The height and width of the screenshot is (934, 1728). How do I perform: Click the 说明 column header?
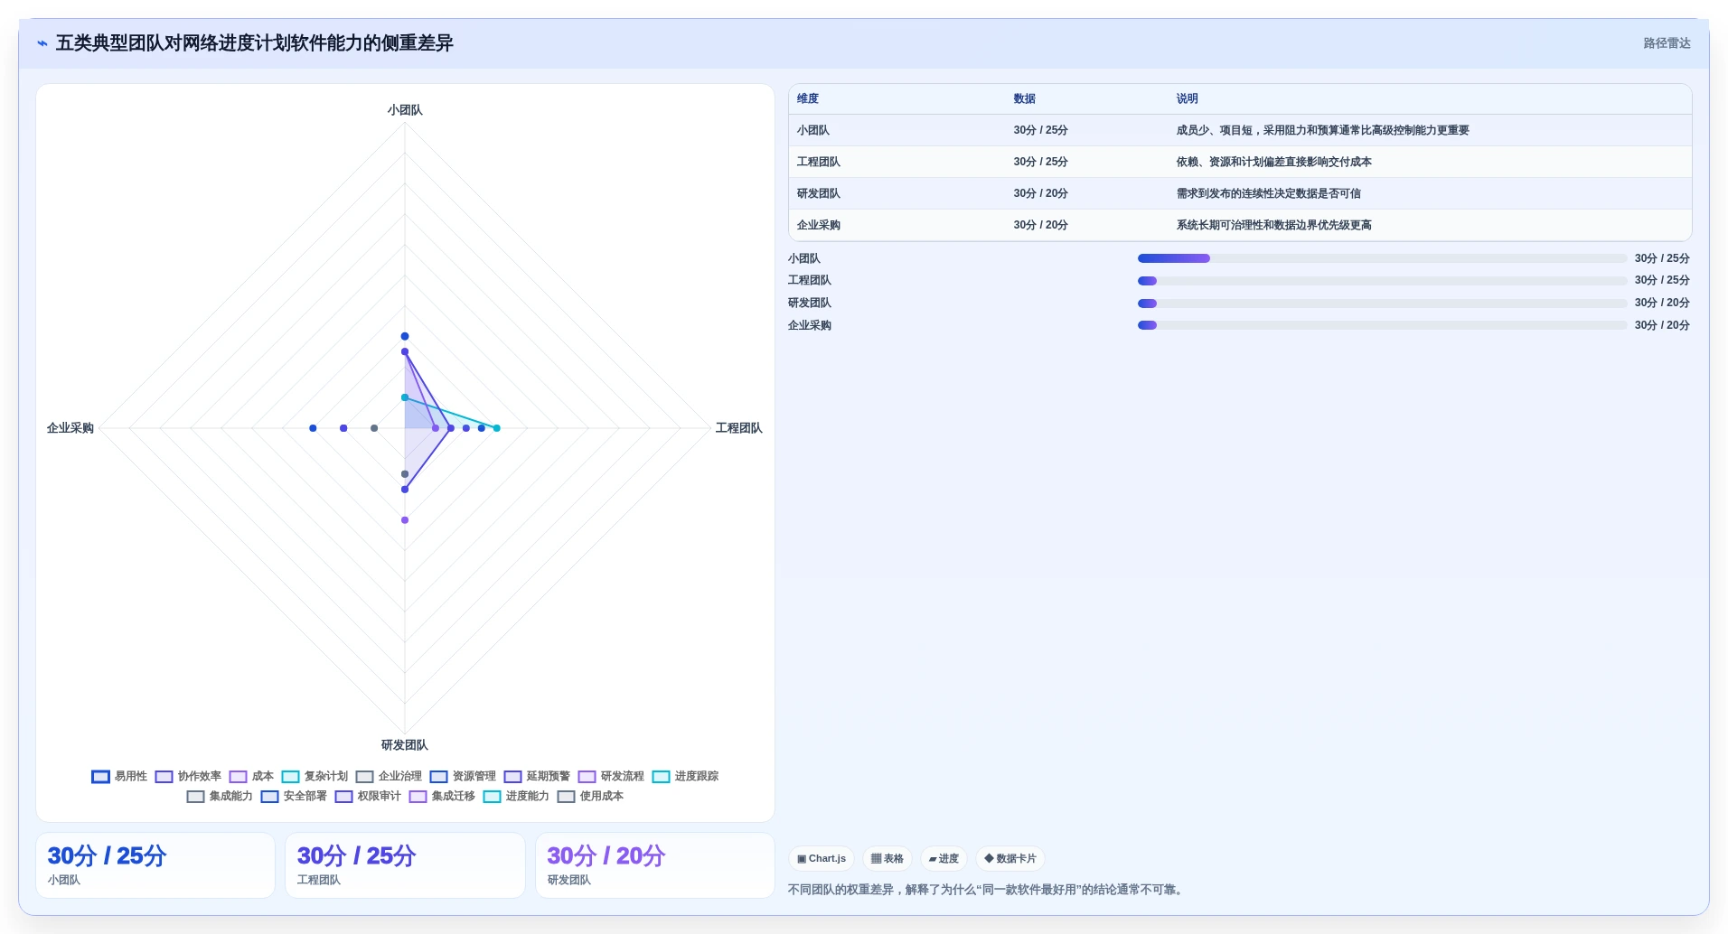(x=1187, y=98)
